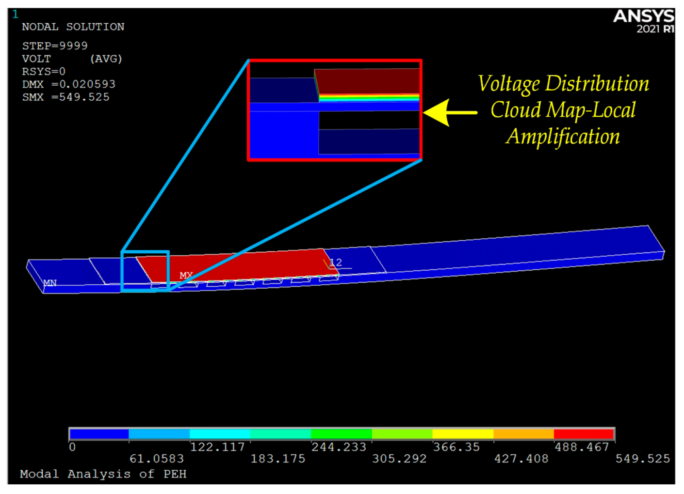Click the node label 12 on beam

point(336,262)
